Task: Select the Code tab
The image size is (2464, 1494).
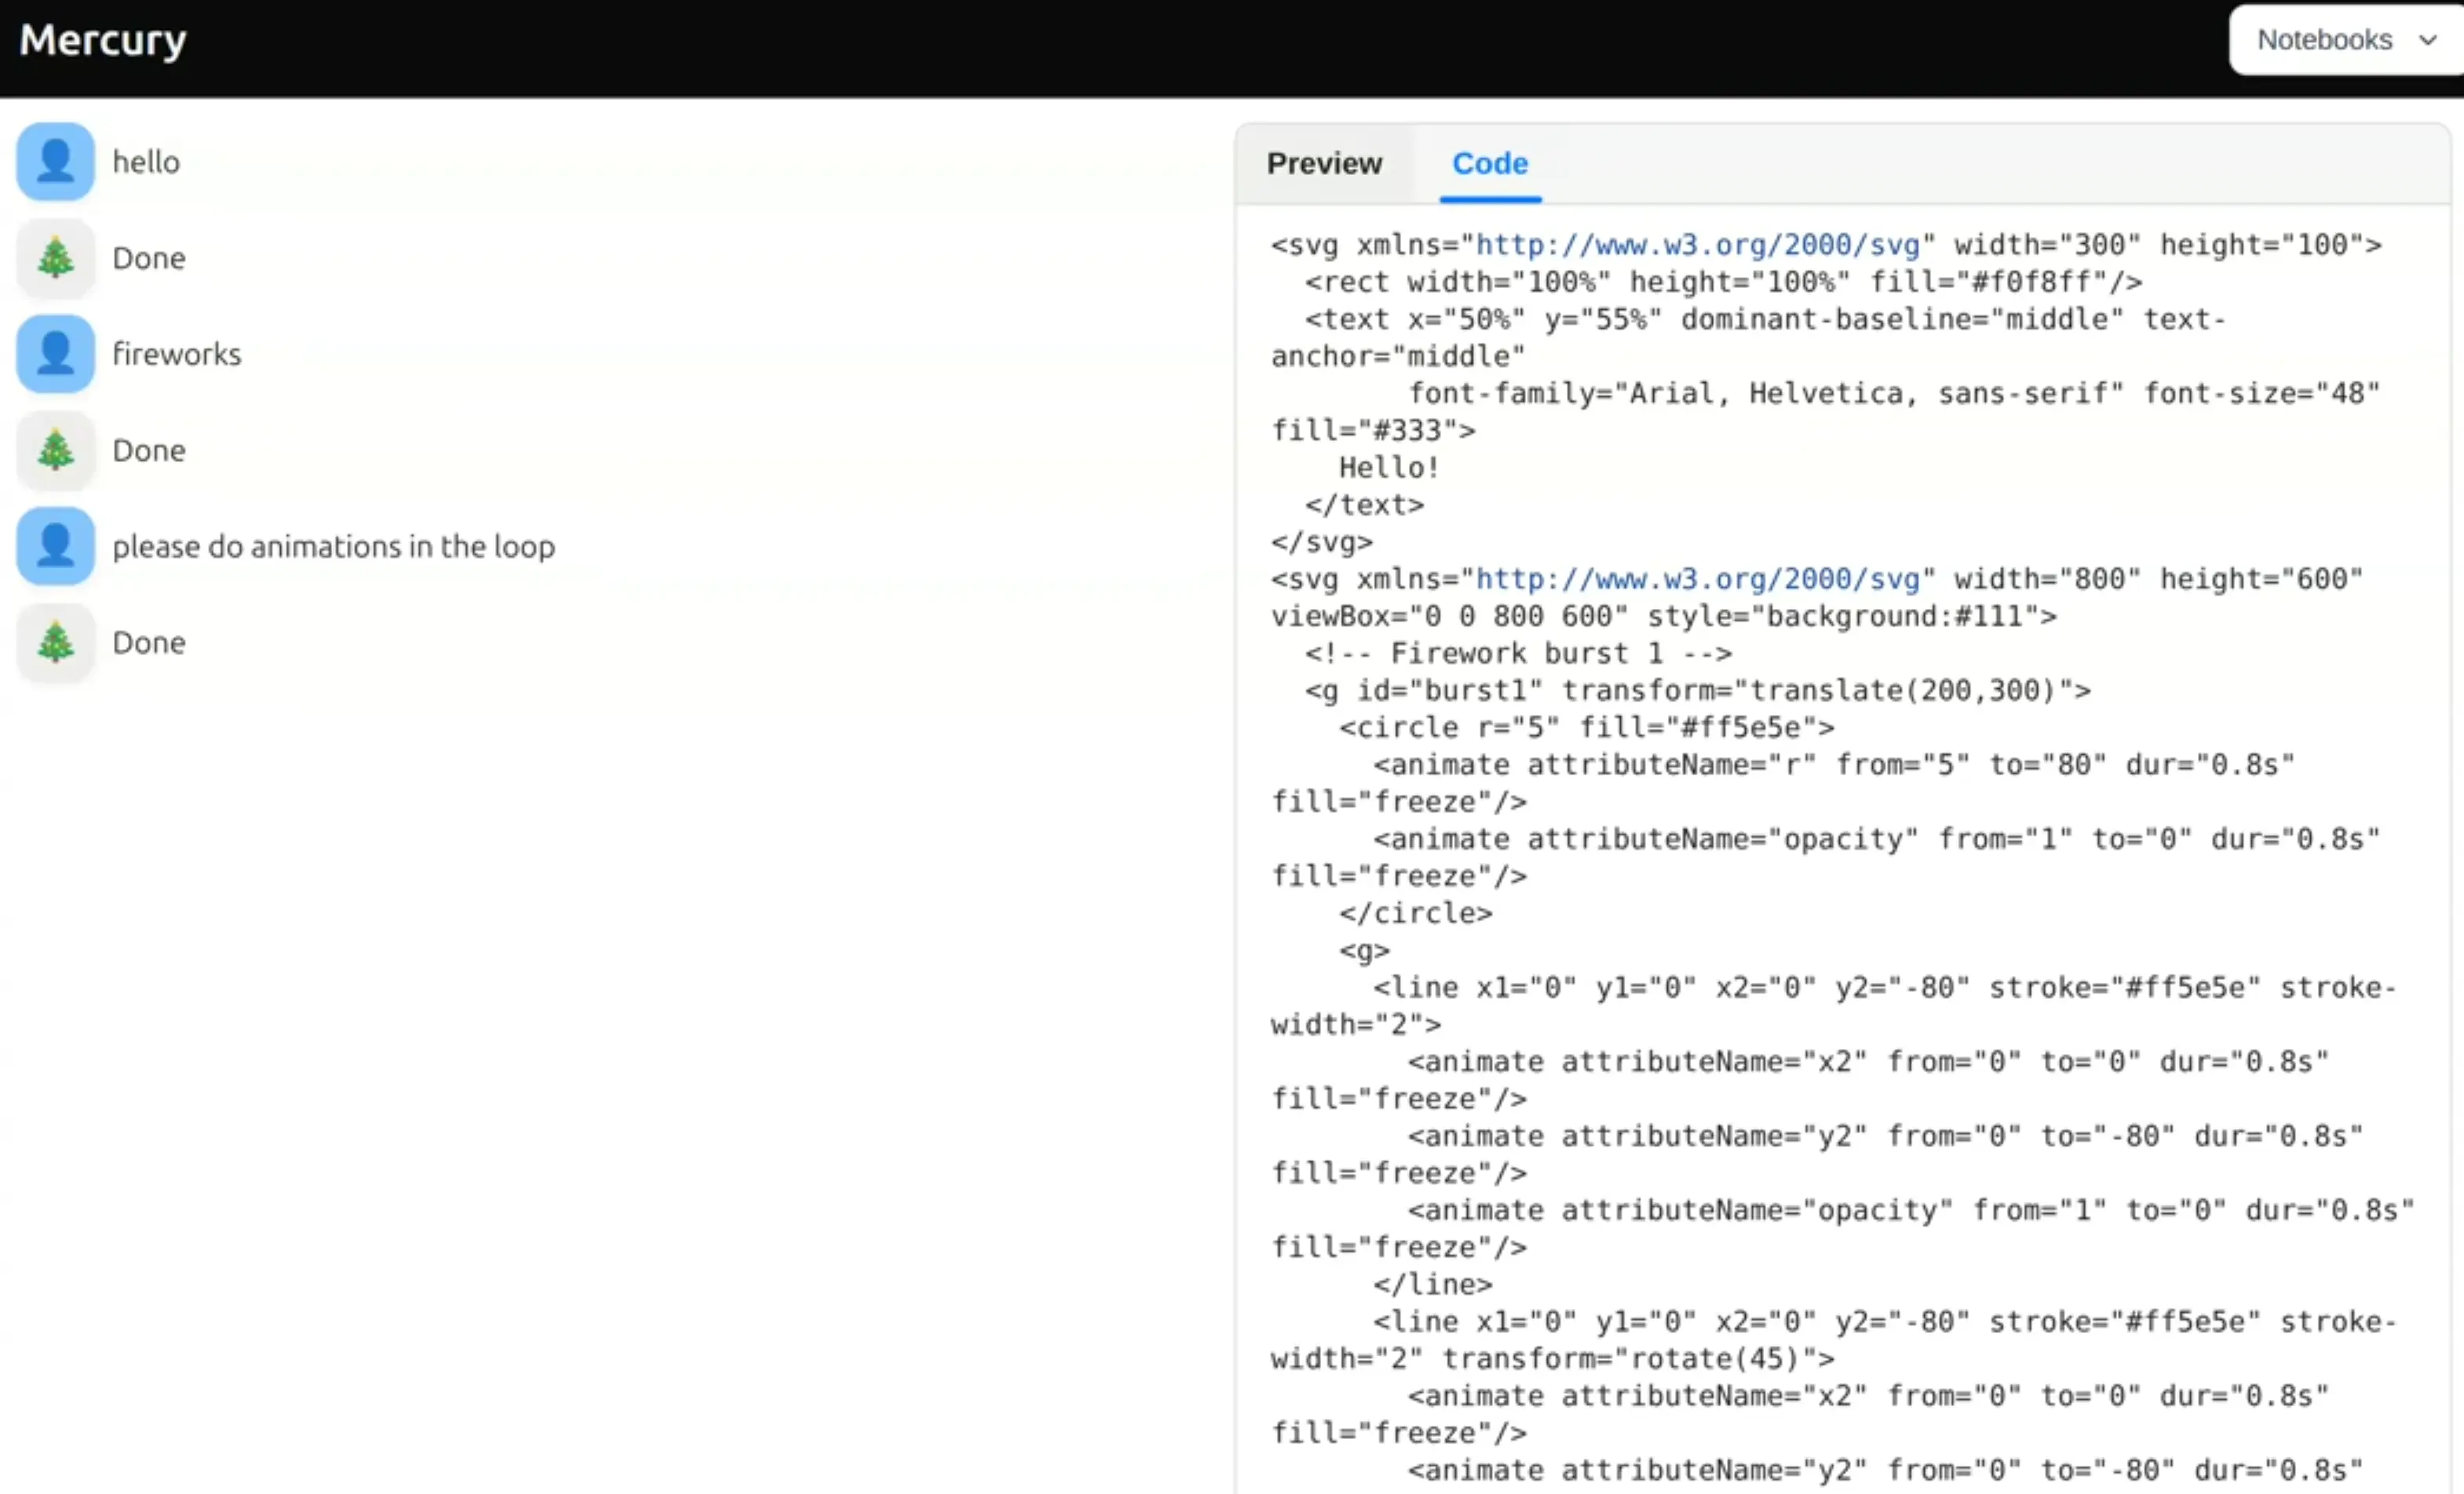Action: [1489, 163]
